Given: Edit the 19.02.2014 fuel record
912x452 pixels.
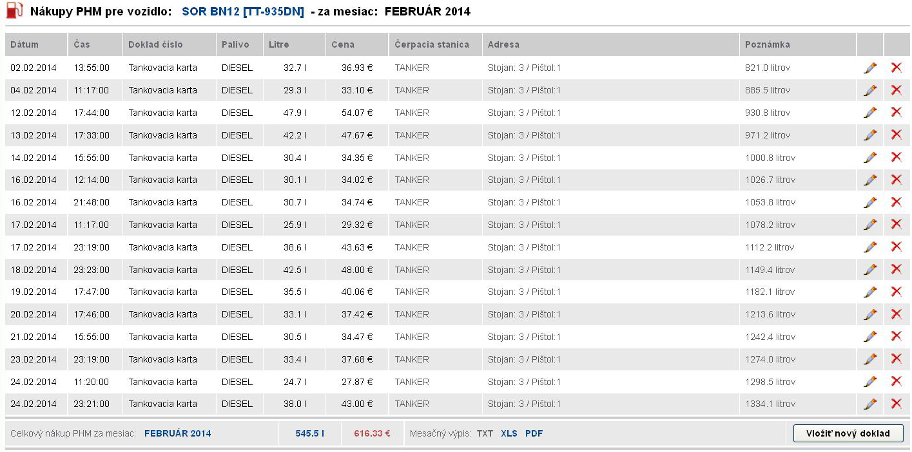Looking at the screenshot, I should click(870, 292).
